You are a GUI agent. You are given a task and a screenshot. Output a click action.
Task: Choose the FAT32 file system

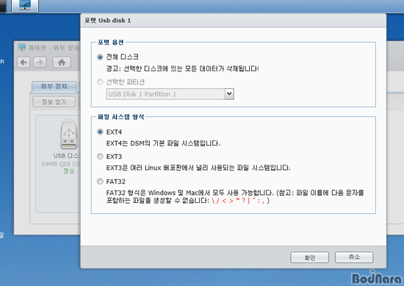tap(100, 182)
